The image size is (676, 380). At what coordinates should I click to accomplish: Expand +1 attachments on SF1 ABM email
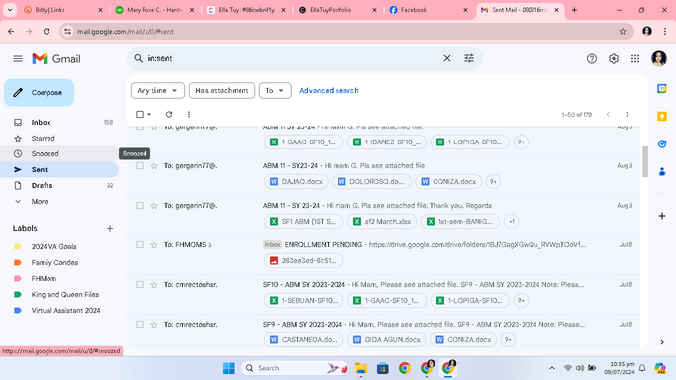[511, 222]
